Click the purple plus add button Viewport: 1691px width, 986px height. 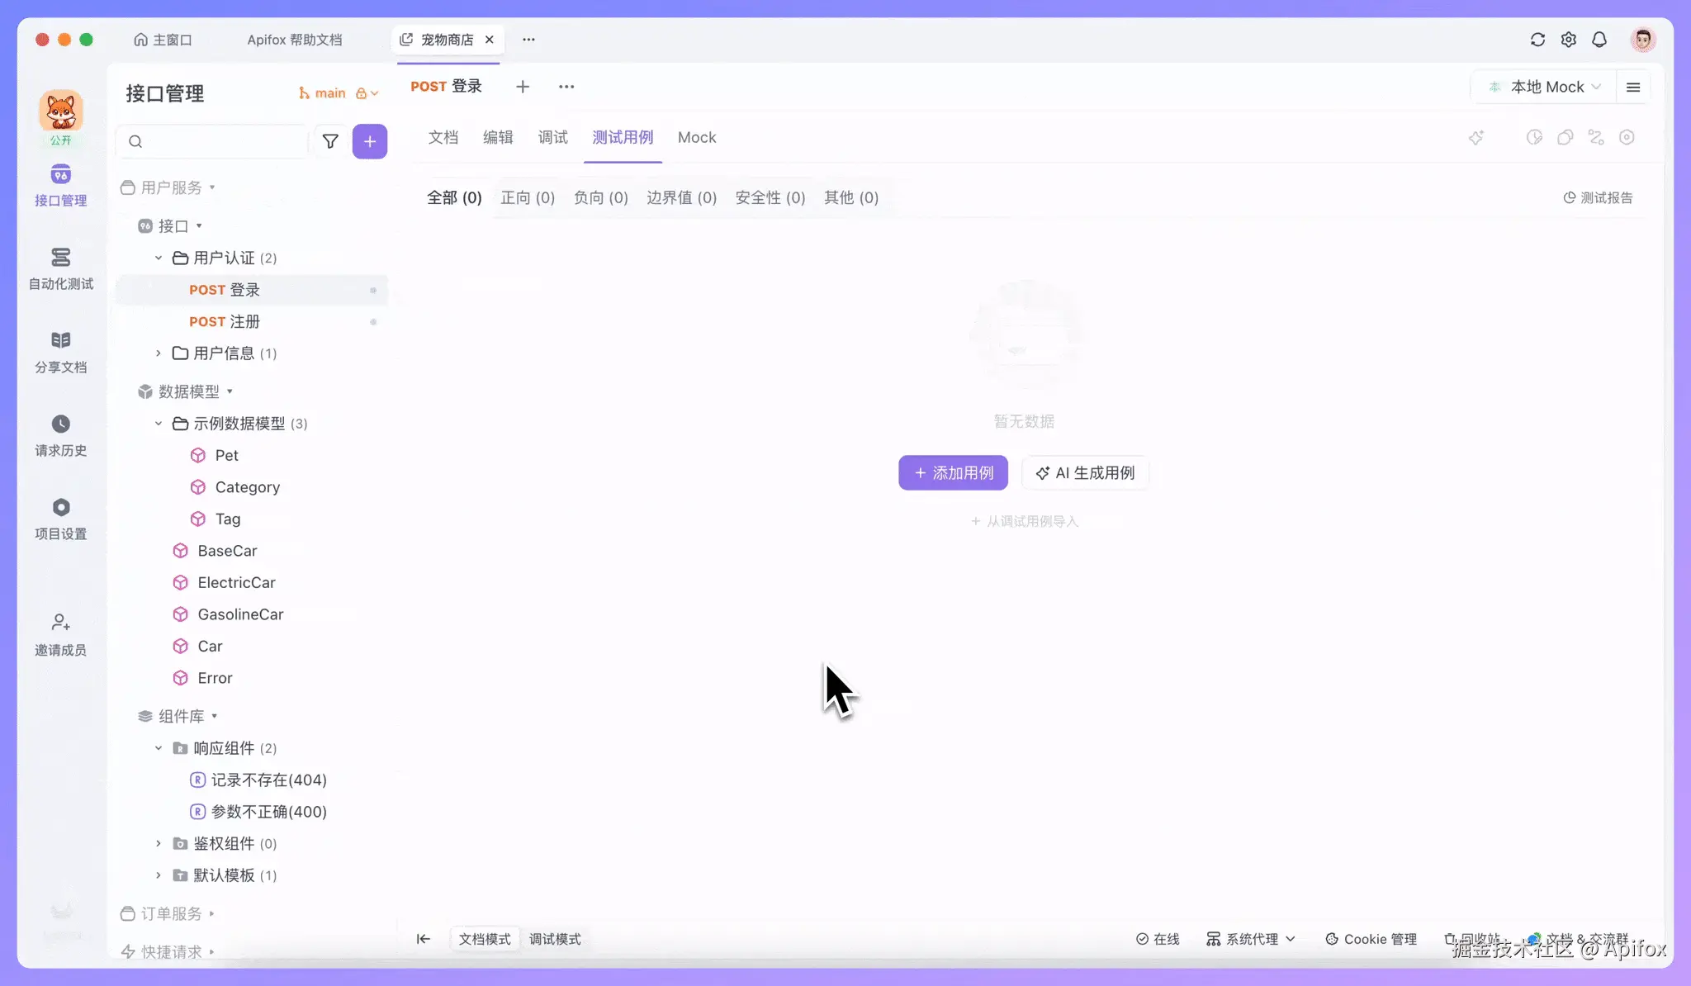point(369,141)
